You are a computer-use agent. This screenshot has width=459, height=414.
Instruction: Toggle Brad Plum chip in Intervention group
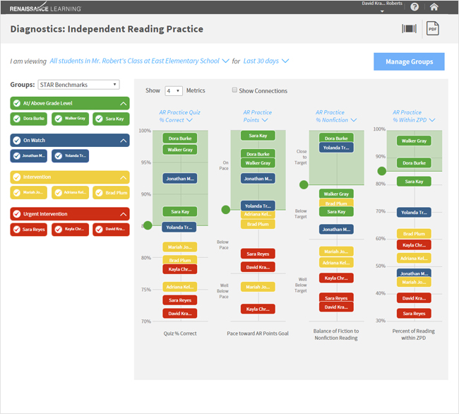point(112,193)
